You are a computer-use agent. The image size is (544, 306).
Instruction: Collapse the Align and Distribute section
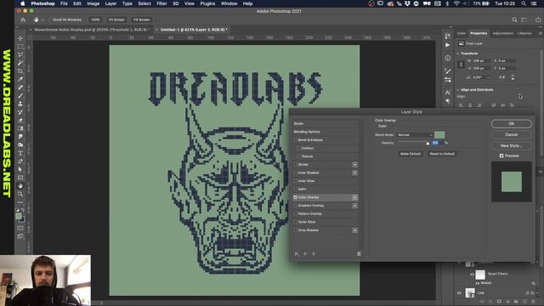coord(458,90)
